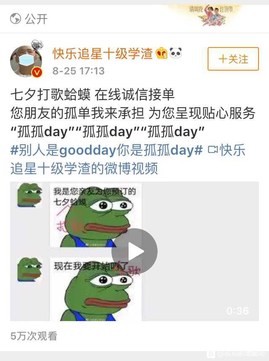Click the 8-25 17:13 post timestamp
Screen dimensions: 269x361
click(79, 71)
